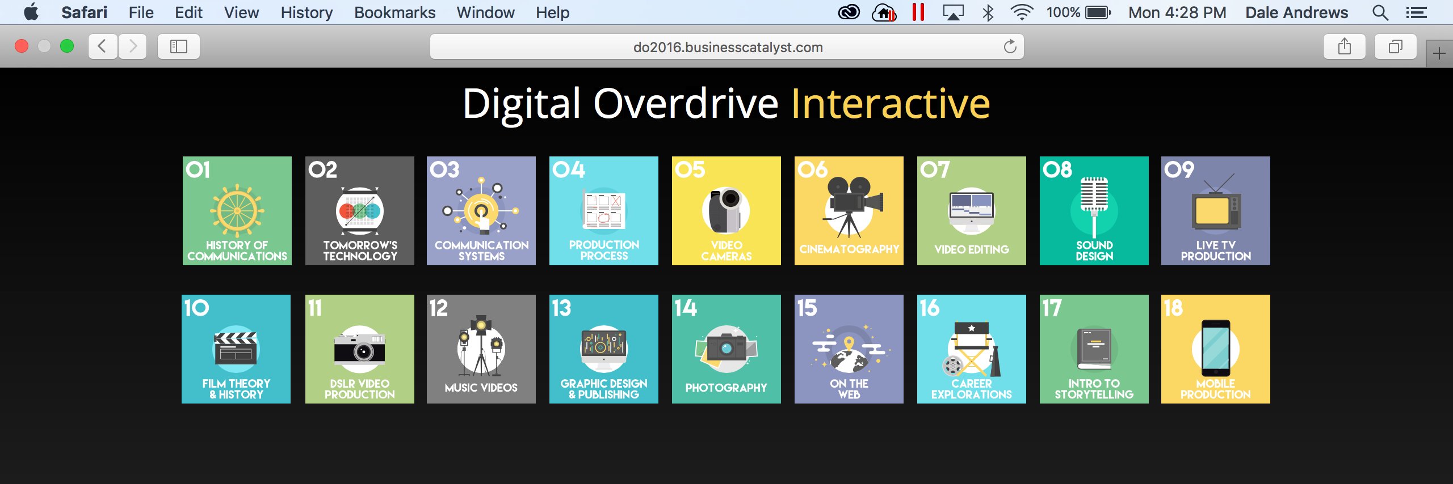This screenshot has width=1453, height=484.
Task: Open the Apple menu
Action: [31, 12]
